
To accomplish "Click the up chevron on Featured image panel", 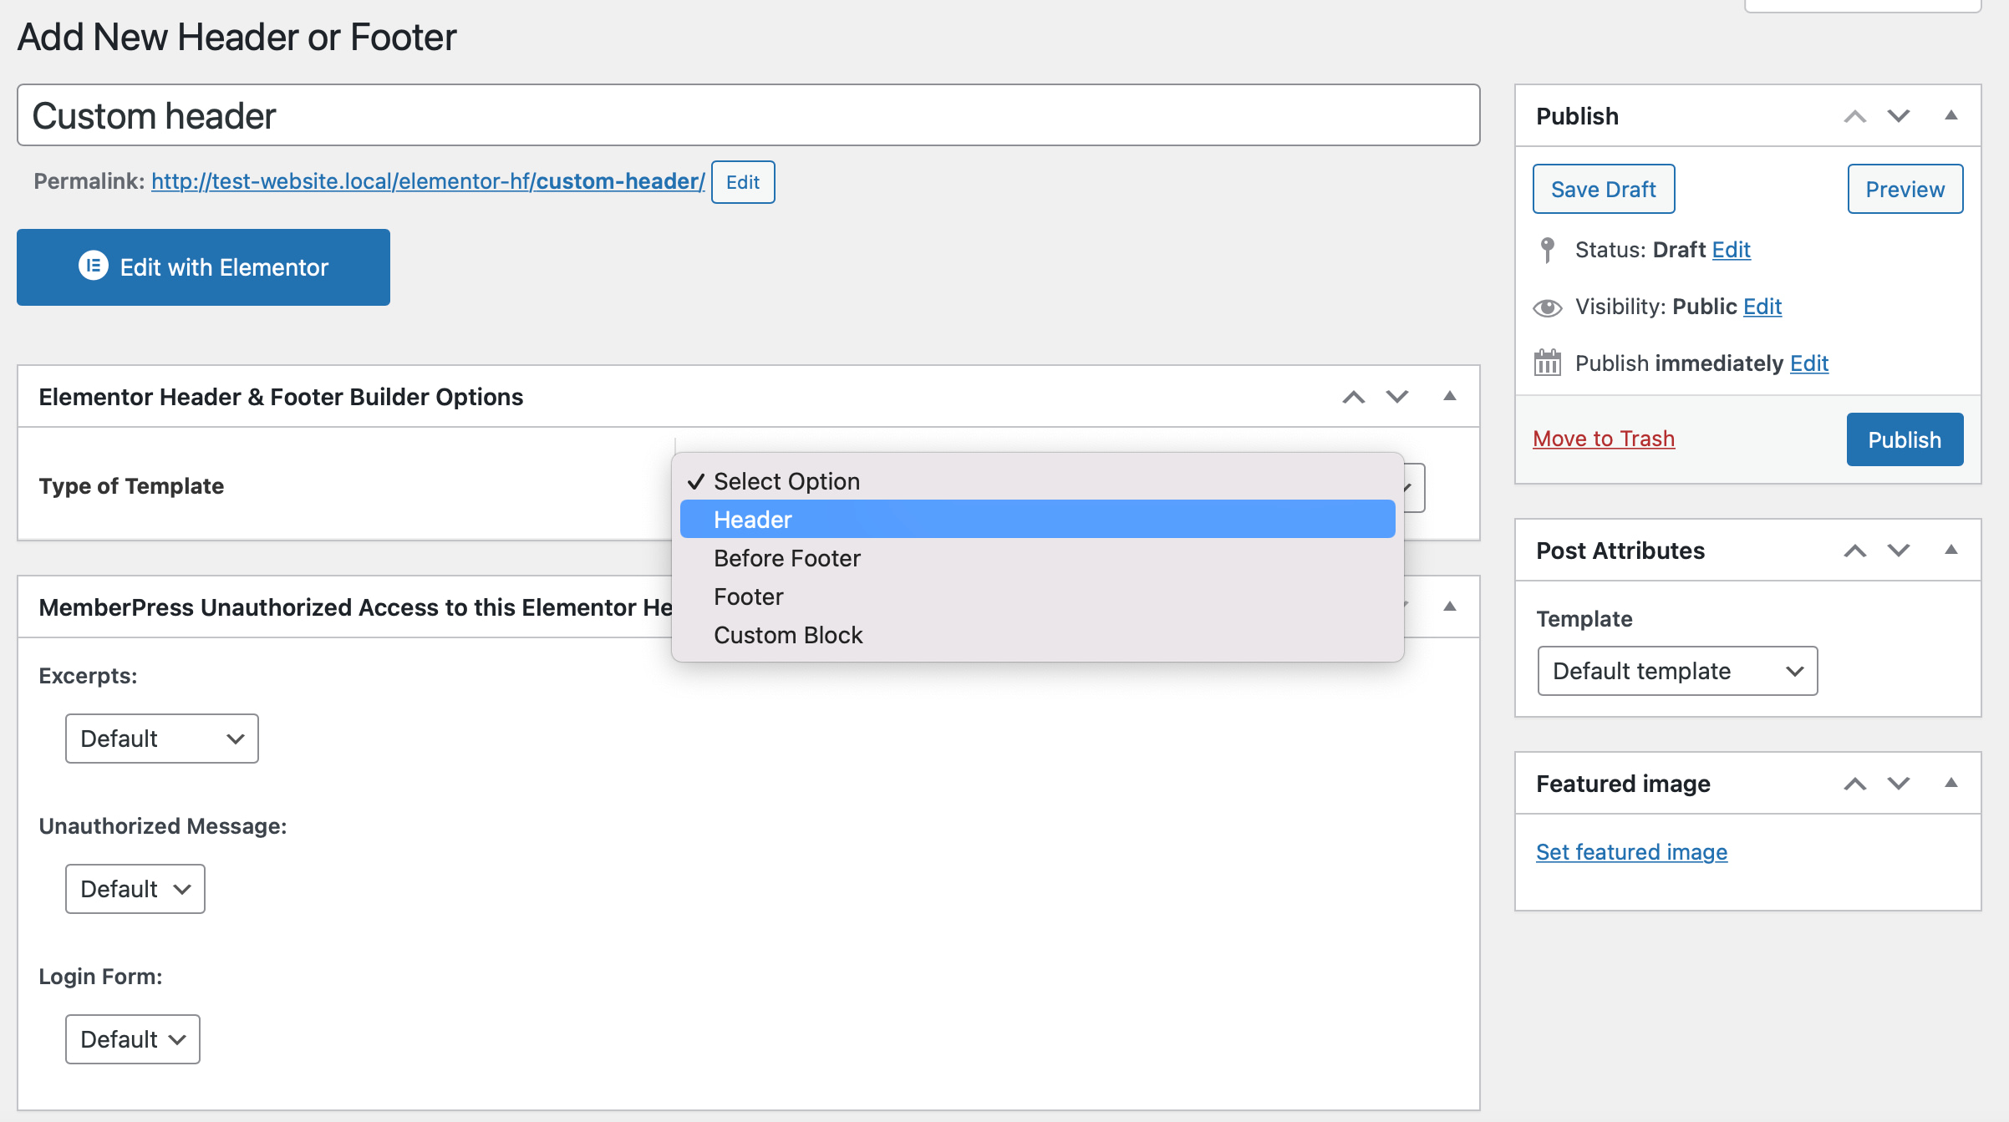I will click(1856, 784).
